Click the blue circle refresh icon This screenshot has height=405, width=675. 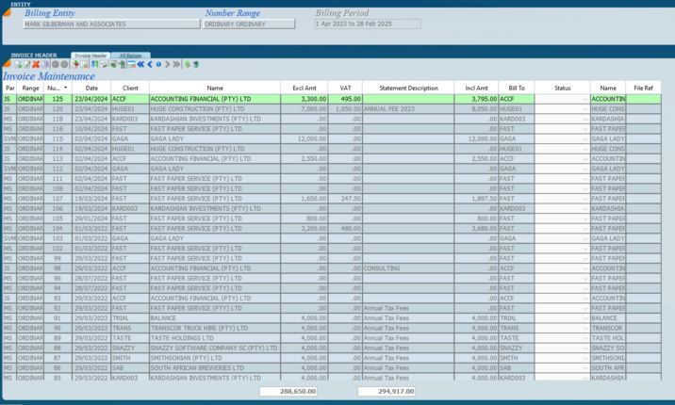tap(158, 64)
